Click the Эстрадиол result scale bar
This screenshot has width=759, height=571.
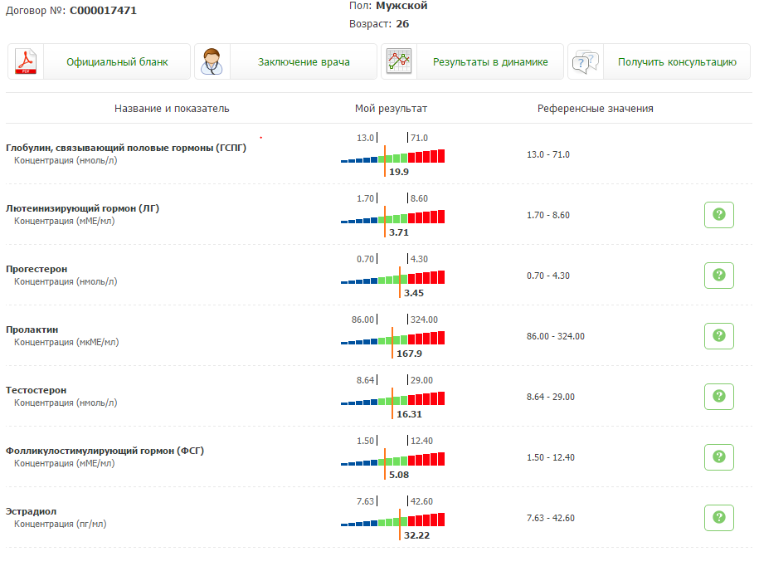click(x=392, y=520)
